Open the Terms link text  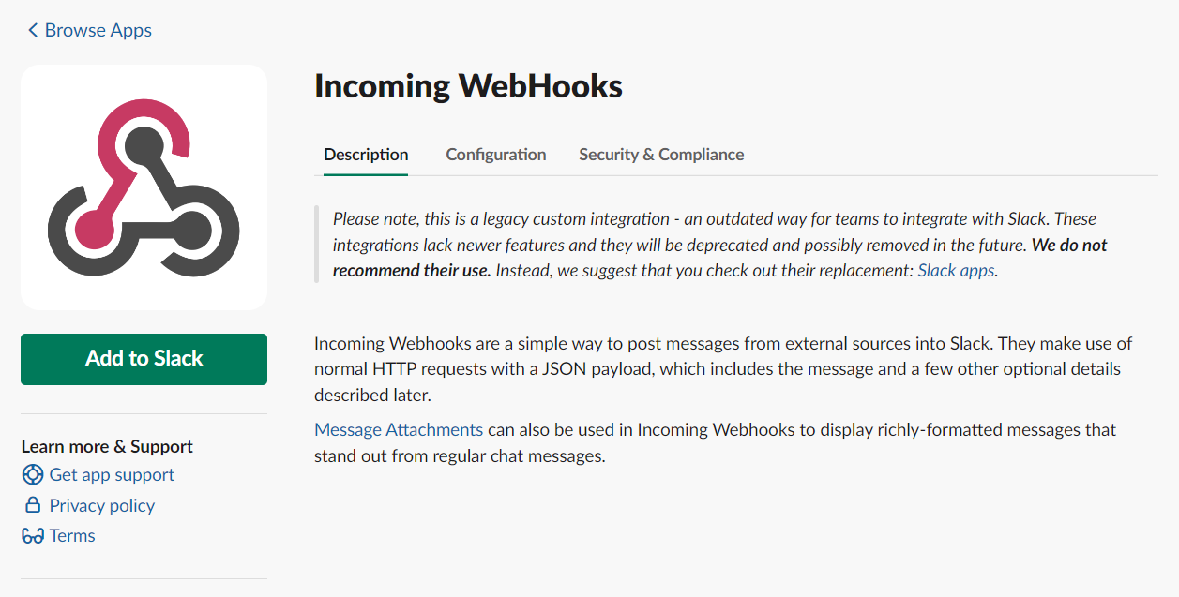click(x=72, y=535)
